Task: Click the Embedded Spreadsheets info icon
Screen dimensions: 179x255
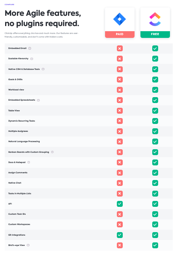Action: coord(39,100)
